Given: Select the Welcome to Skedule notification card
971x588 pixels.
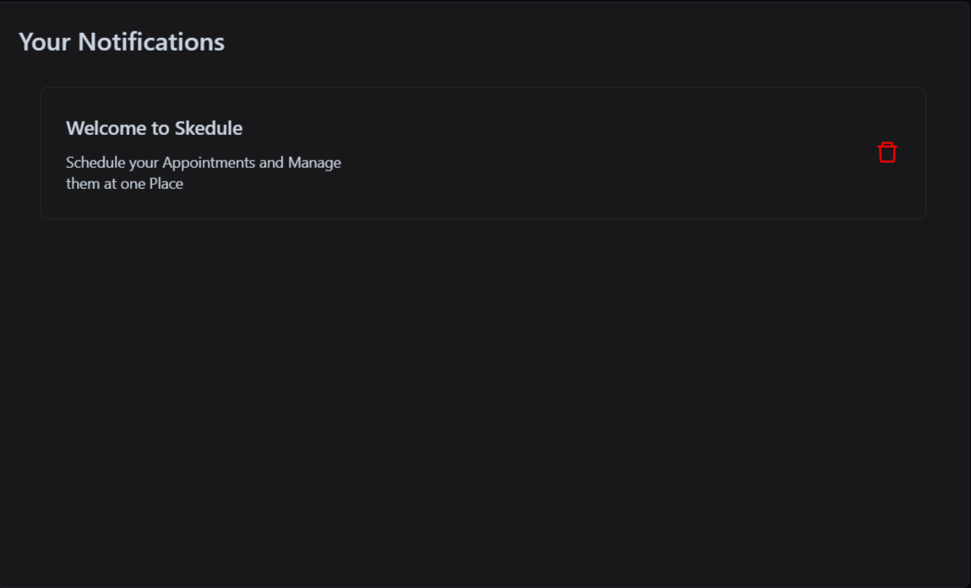Looking at the screenshot, I should 483,153.
